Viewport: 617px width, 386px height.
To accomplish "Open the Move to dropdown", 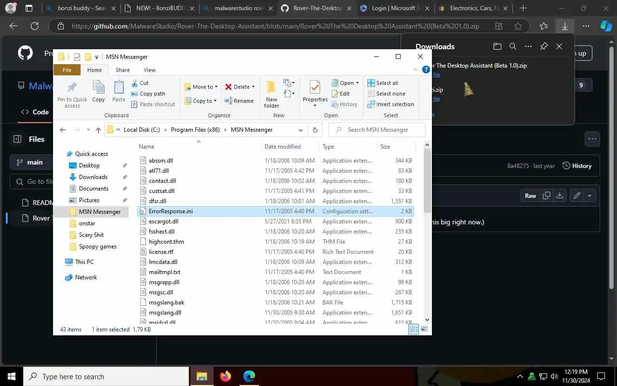I will 201,87.
